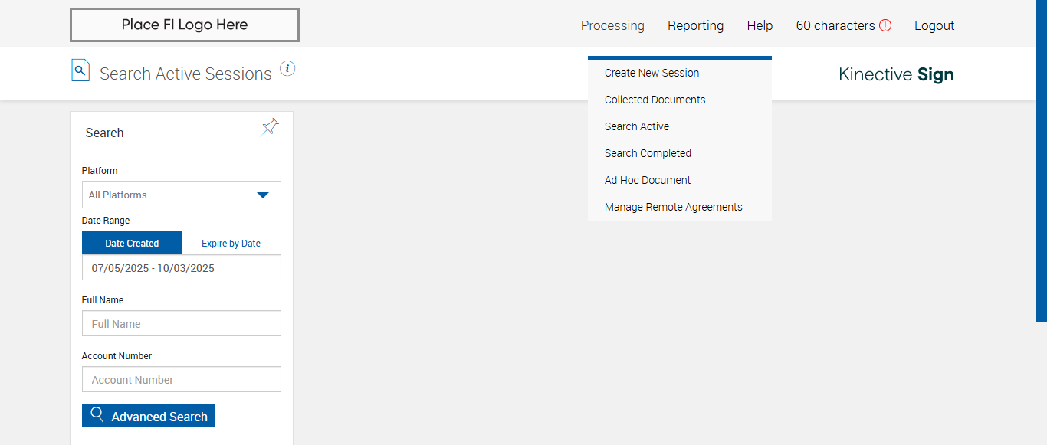Open the Reporting menu
The height and width of the screenshot is (445, 1047).
point(695,25)
